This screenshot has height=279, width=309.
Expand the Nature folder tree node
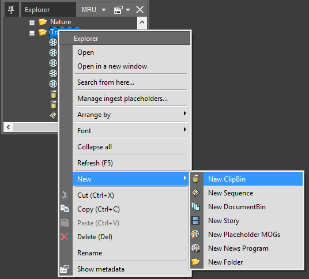point(32,22)
